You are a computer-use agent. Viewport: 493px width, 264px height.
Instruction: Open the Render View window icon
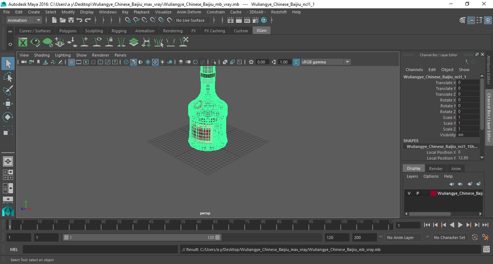click(x=231, y=20)
